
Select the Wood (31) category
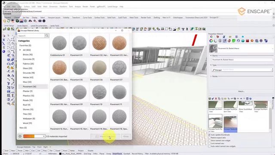coord(27,123)
